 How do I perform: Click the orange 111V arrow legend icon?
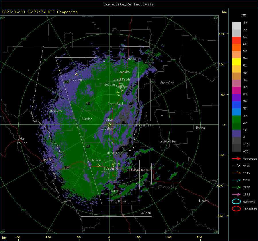(x=236, y=173)
